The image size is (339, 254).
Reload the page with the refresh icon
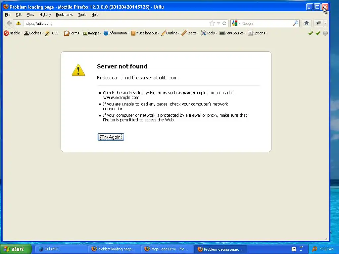(224, 23)
